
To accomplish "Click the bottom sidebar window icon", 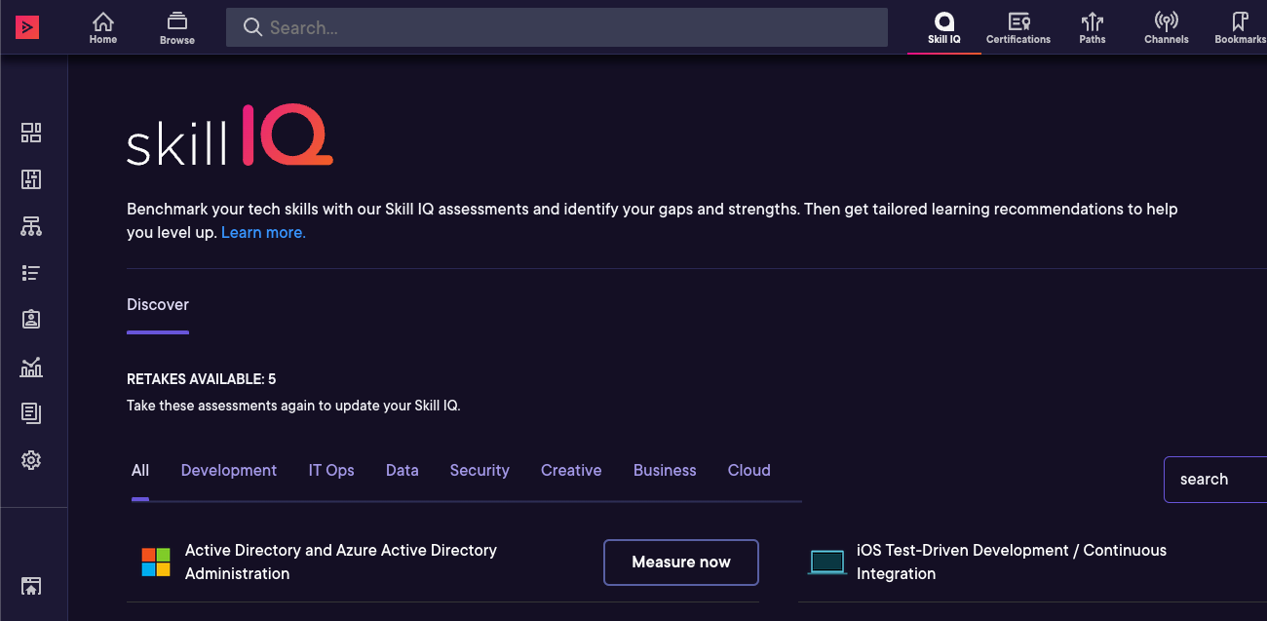I will click(31, 586).
